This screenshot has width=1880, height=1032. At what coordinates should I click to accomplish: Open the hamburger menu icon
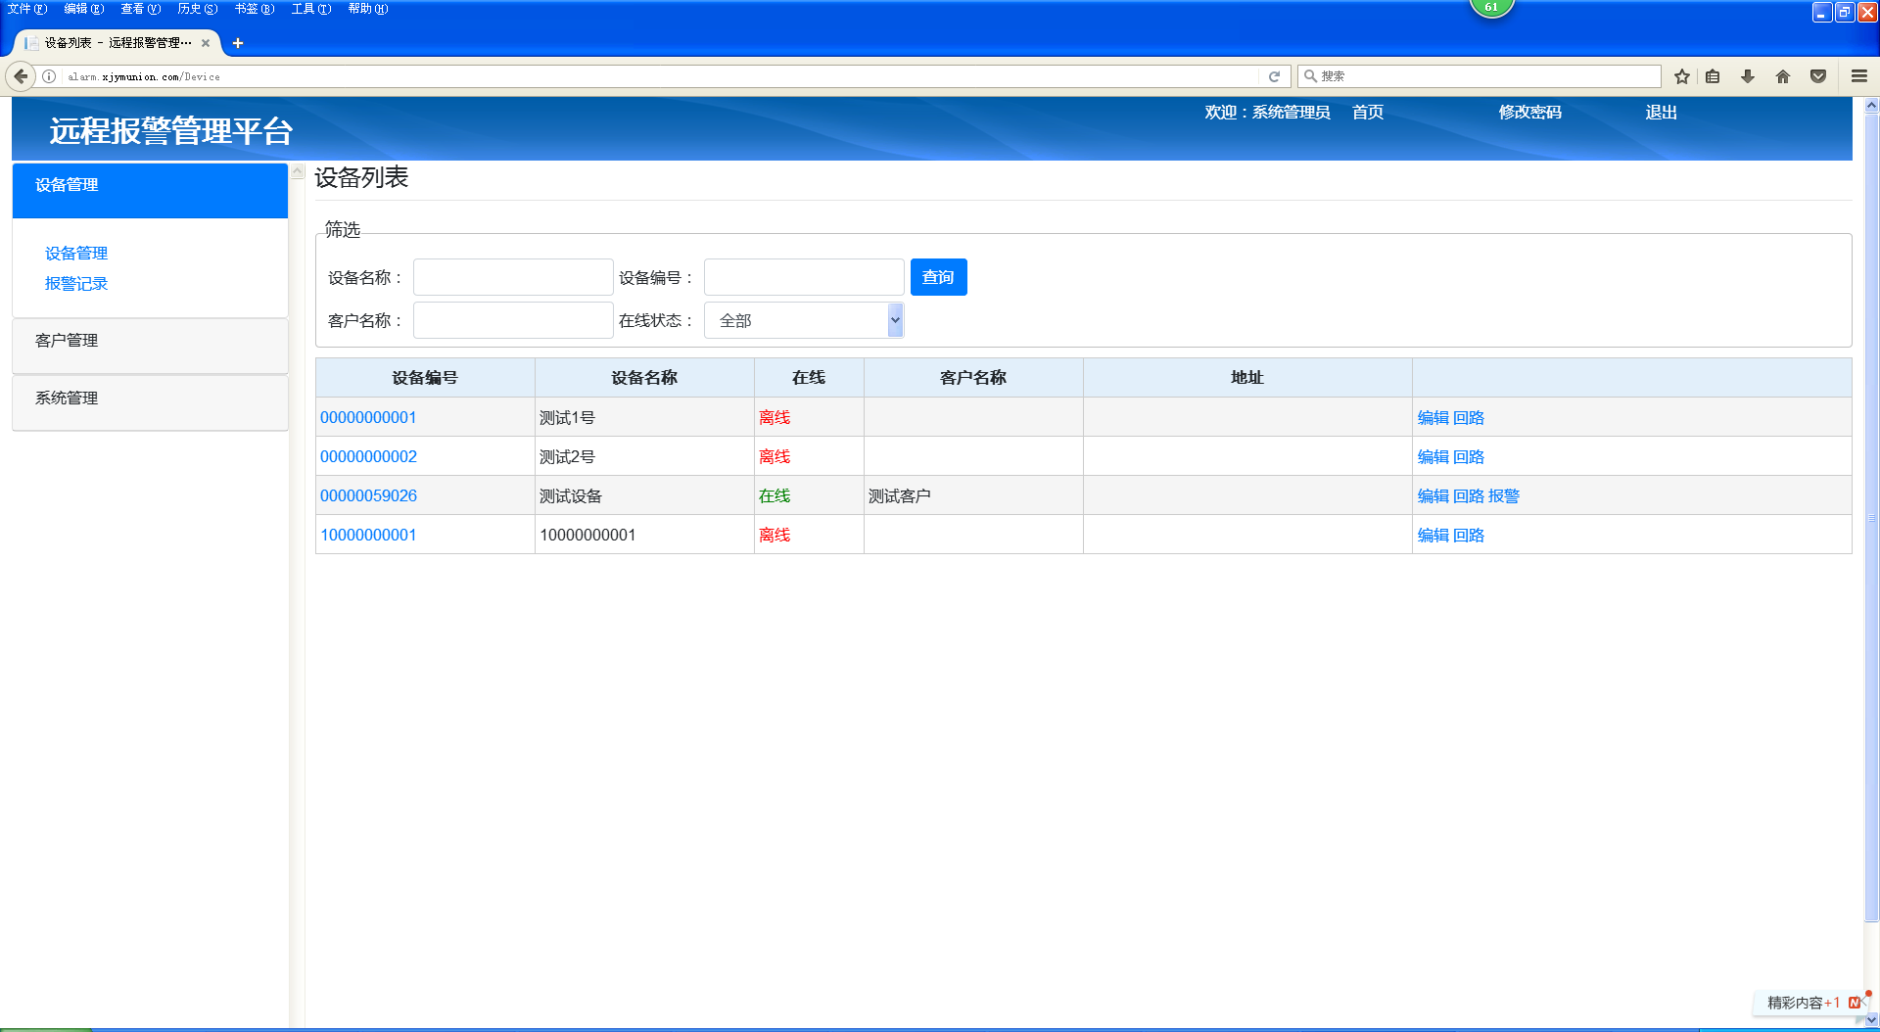point(1858,76)
